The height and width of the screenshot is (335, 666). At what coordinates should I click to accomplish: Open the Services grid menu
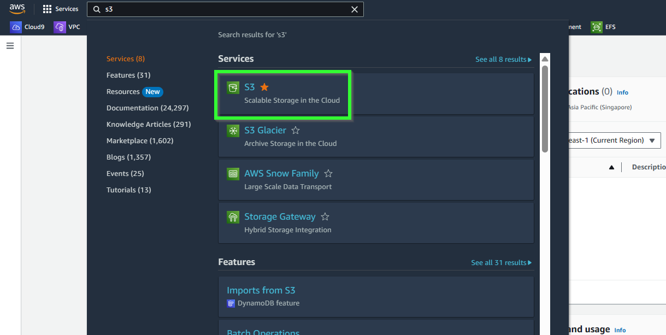click(61, 9)
